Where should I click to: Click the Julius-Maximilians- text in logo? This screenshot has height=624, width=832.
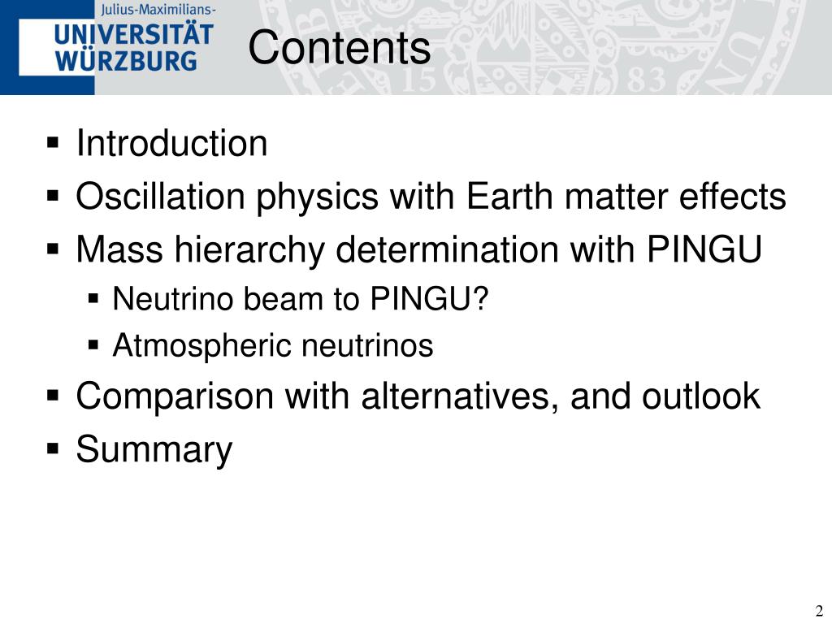pos(158,10)
